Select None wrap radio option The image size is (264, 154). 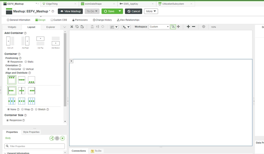pos(8,109)
